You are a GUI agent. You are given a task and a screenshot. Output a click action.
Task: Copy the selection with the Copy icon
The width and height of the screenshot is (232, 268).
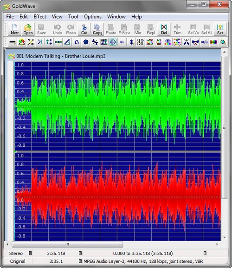[97, 29]
